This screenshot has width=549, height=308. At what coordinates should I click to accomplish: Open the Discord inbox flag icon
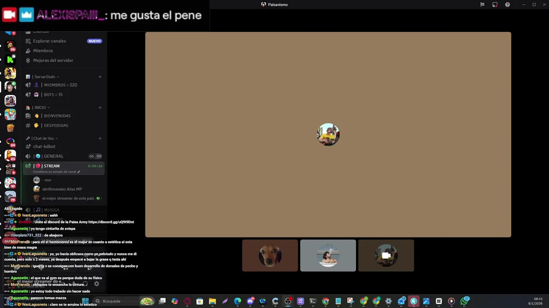point(483,5)
